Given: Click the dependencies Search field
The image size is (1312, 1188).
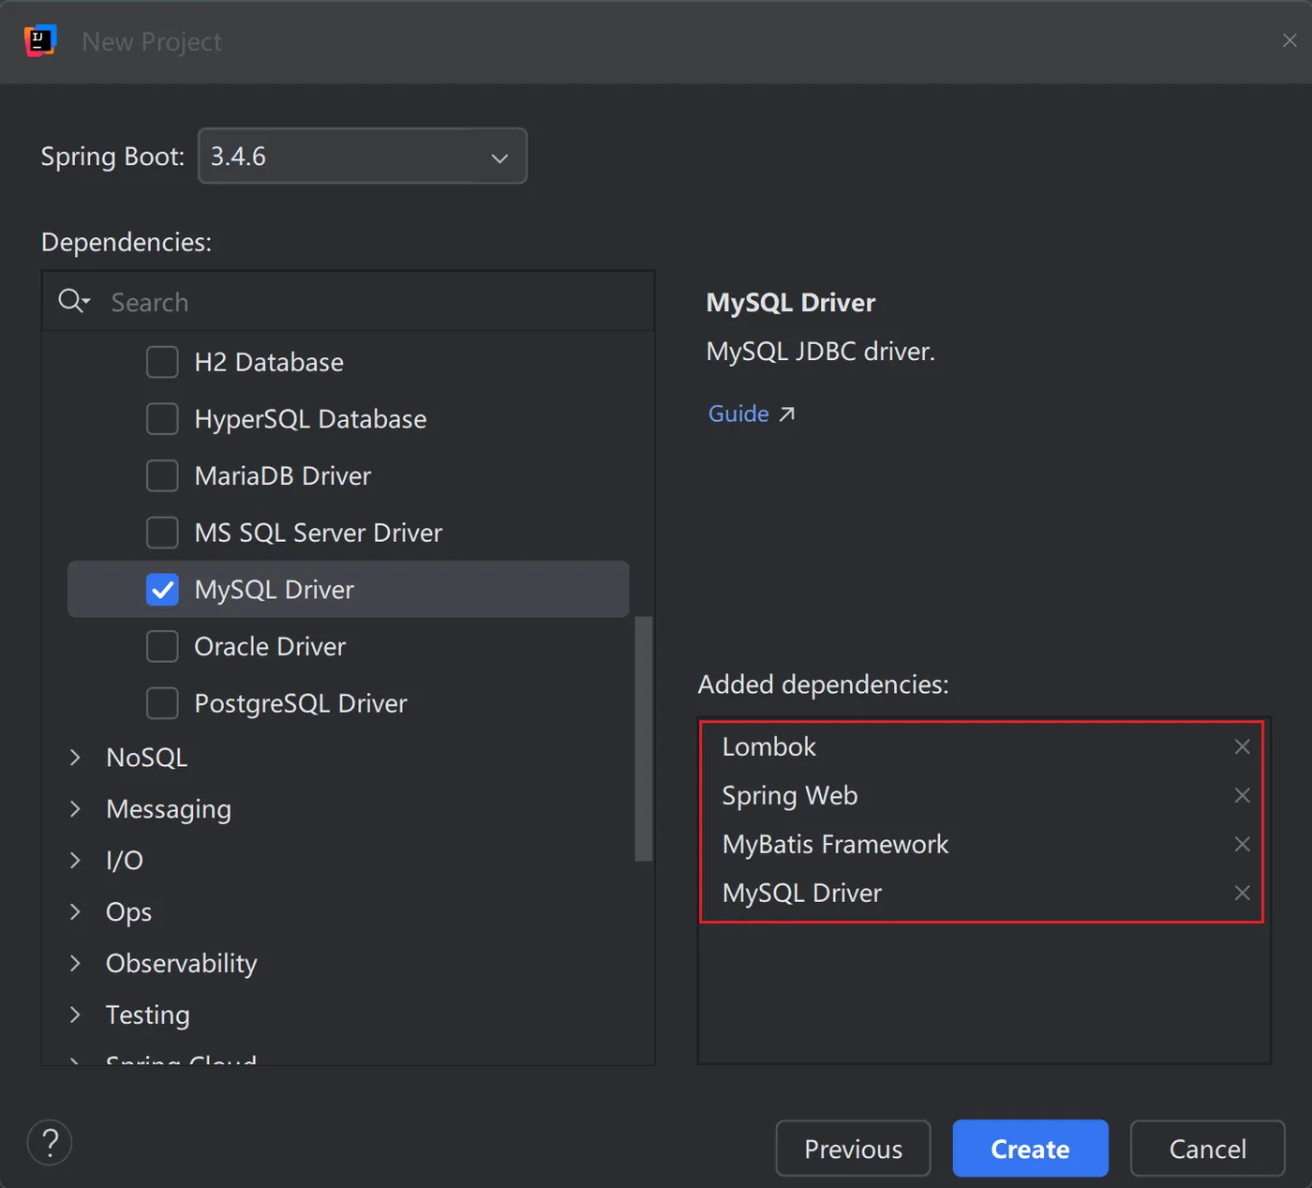Looking at the screenshot, I should click(349, 302).
